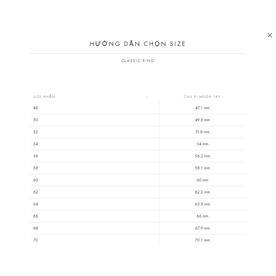The width and height of the screenshot is (276, 276).
Task: Select ring size 70 row
Action: (x=36, y=240)
